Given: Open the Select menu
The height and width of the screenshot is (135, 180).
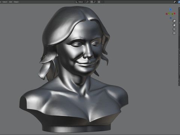Looking at the screenshot, I should 5,2.
